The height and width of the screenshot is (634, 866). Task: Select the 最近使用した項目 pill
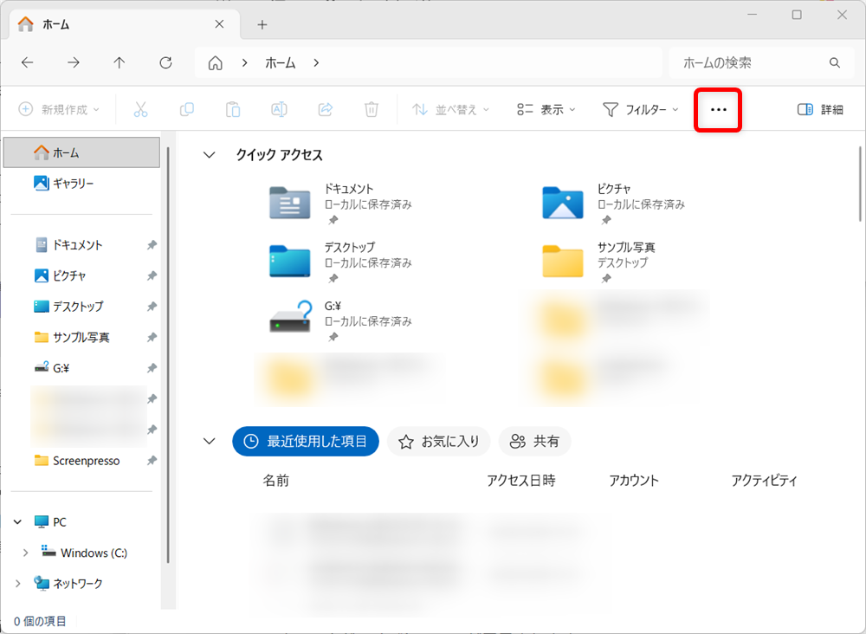coord(305,441)
